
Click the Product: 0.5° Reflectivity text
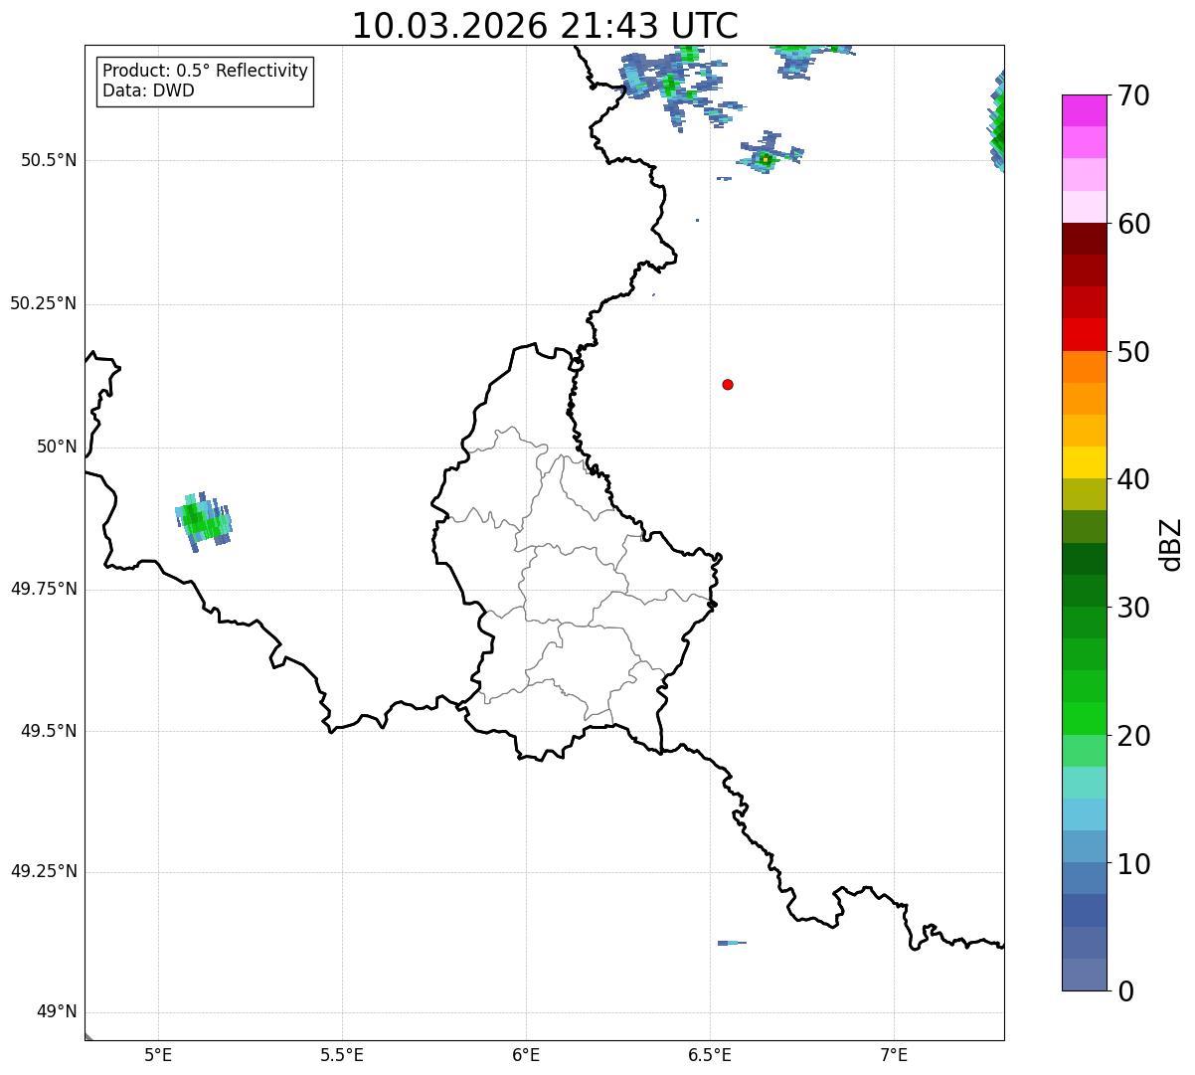tap(205, 72)
